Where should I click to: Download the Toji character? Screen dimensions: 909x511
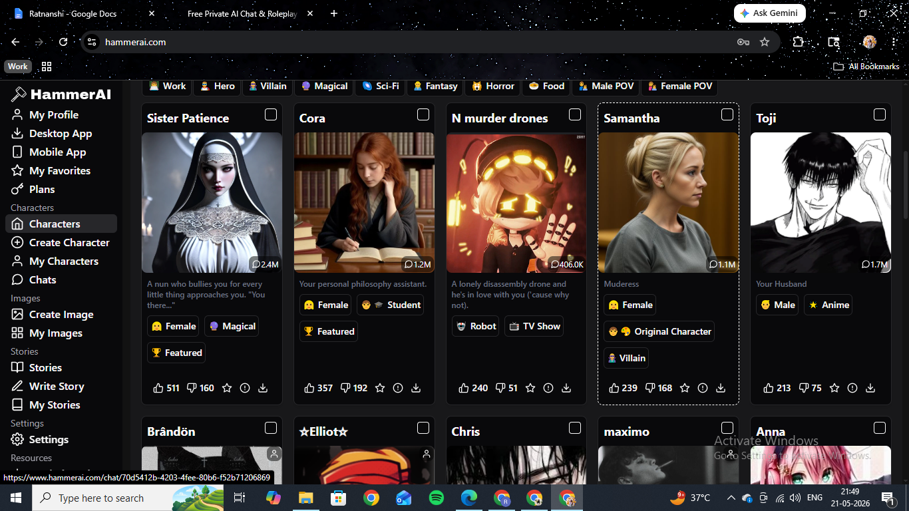click(x=870, y=388)
